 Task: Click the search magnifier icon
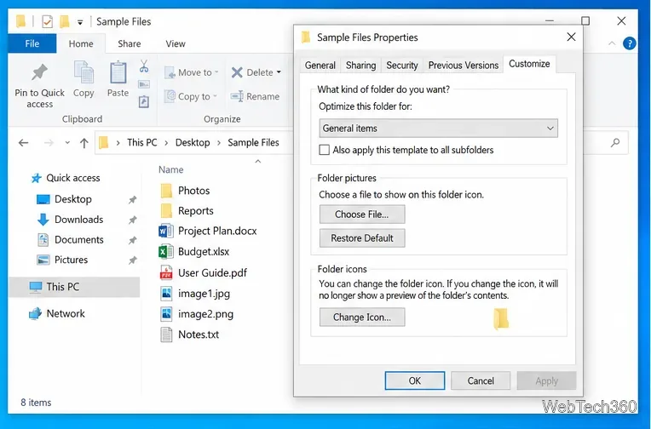coord(615,143)
